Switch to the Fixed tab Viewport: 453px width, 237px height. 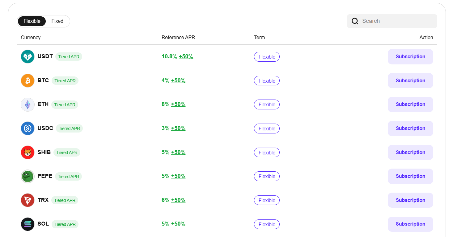coord(57,21)
